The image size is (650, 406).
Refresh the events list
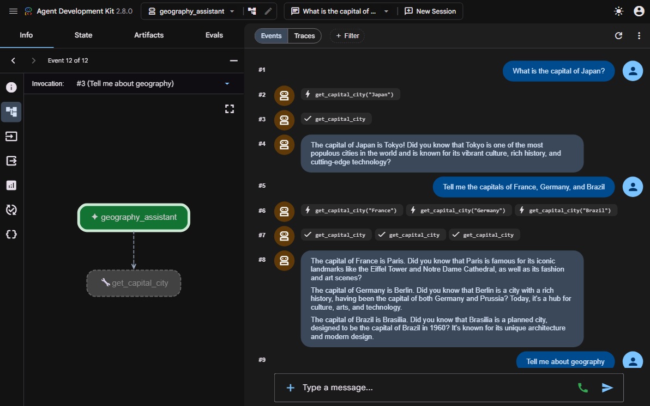618,35
